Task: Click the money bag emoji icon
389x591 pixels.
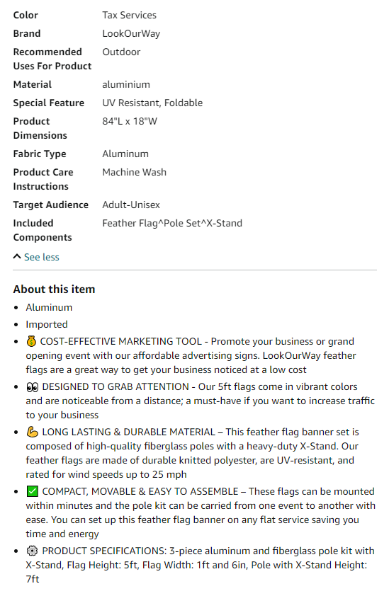Action: click(31, 341)
